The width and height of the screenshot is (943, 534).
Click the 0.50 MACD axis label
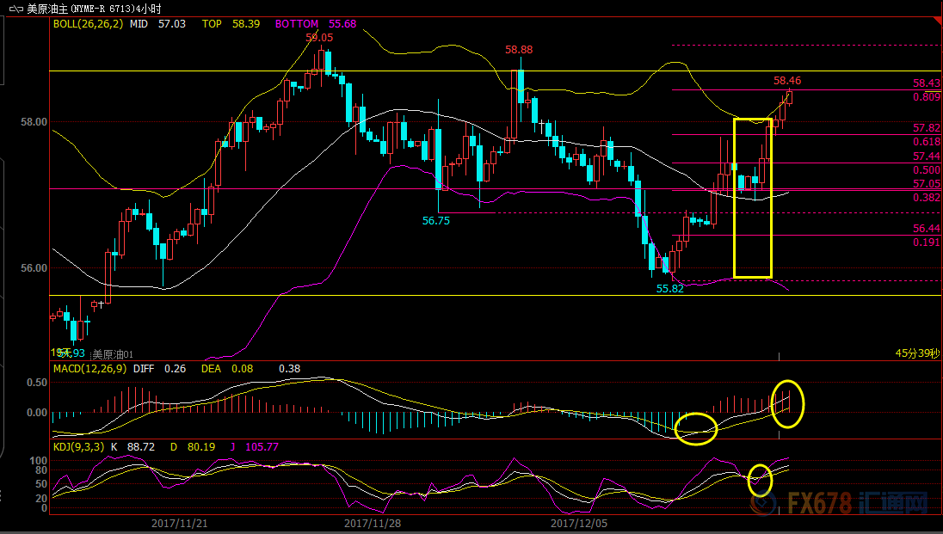point(37,383)
